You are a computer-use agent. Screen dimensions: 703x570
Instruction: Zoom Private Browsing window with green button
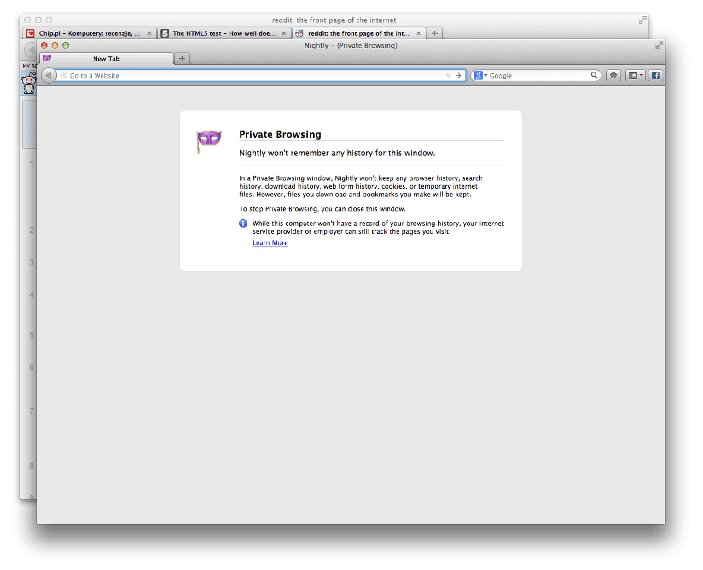pos(65,45)
